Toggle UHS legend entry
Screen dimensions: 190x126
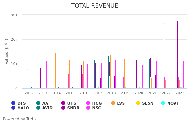[x=69, y=103]
